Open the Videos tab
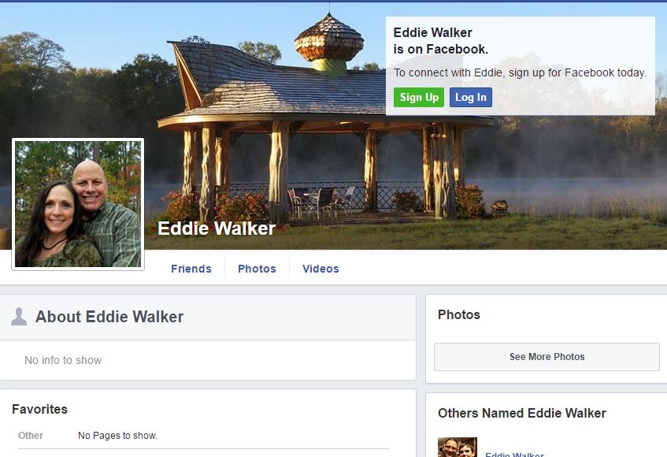The height and width of the screenshot is (457, 667). 321,269
